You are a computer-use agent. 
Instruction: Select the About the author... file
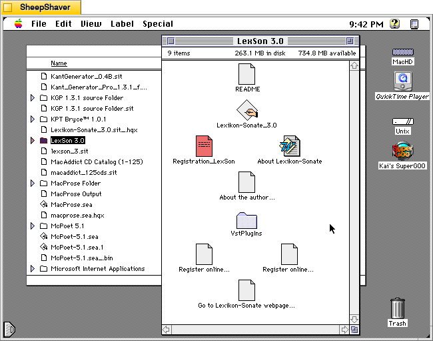246,182
